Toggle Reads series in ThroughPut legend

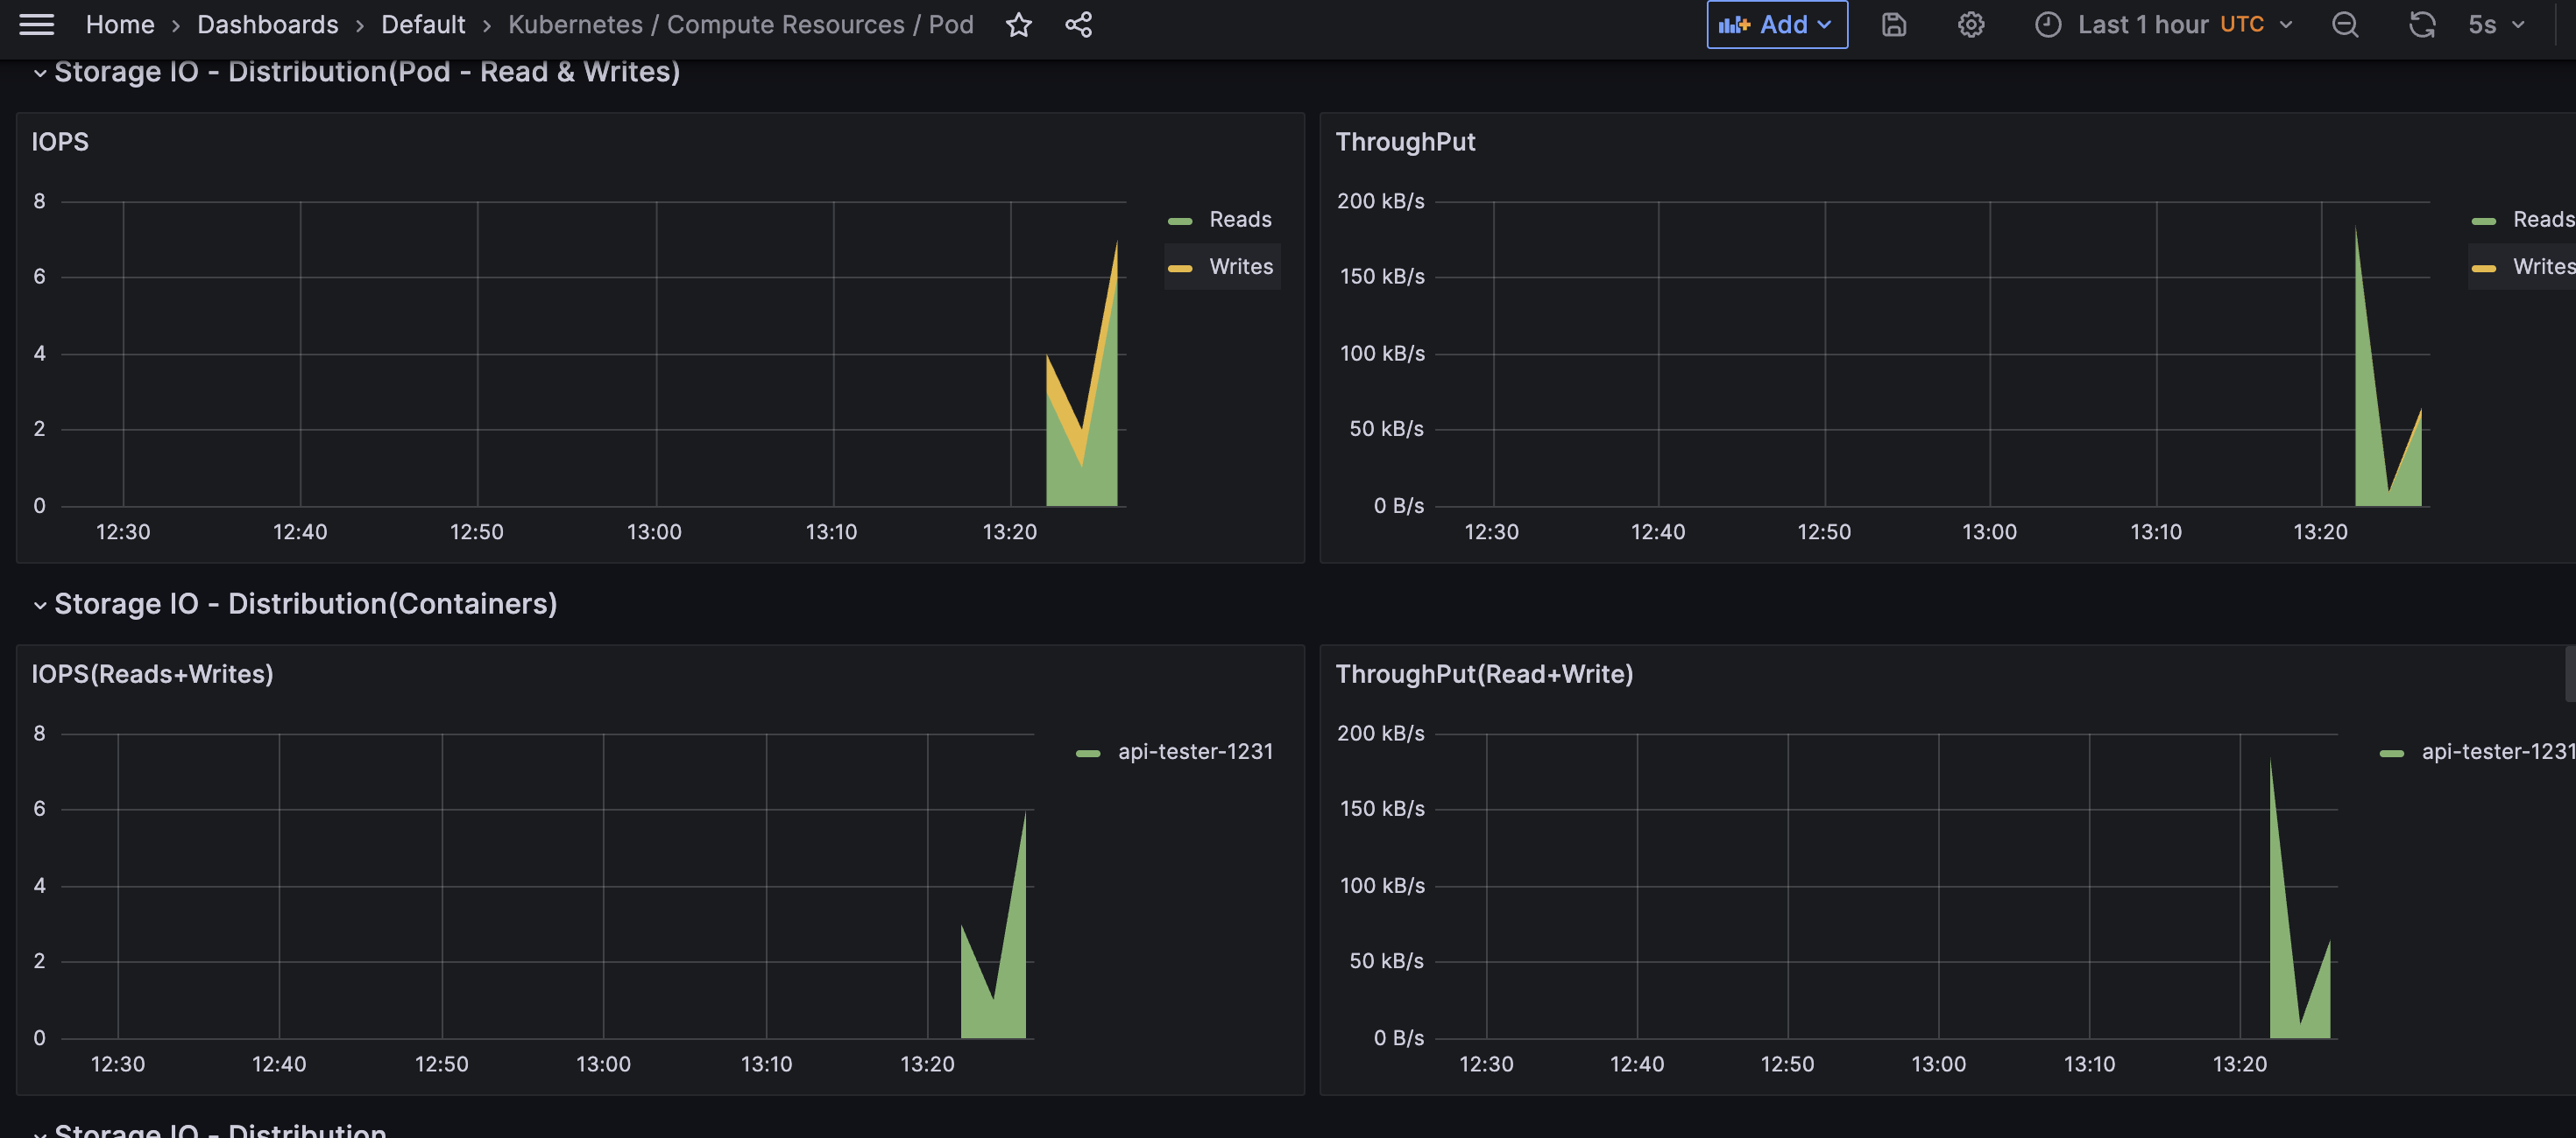point(2543,219)
